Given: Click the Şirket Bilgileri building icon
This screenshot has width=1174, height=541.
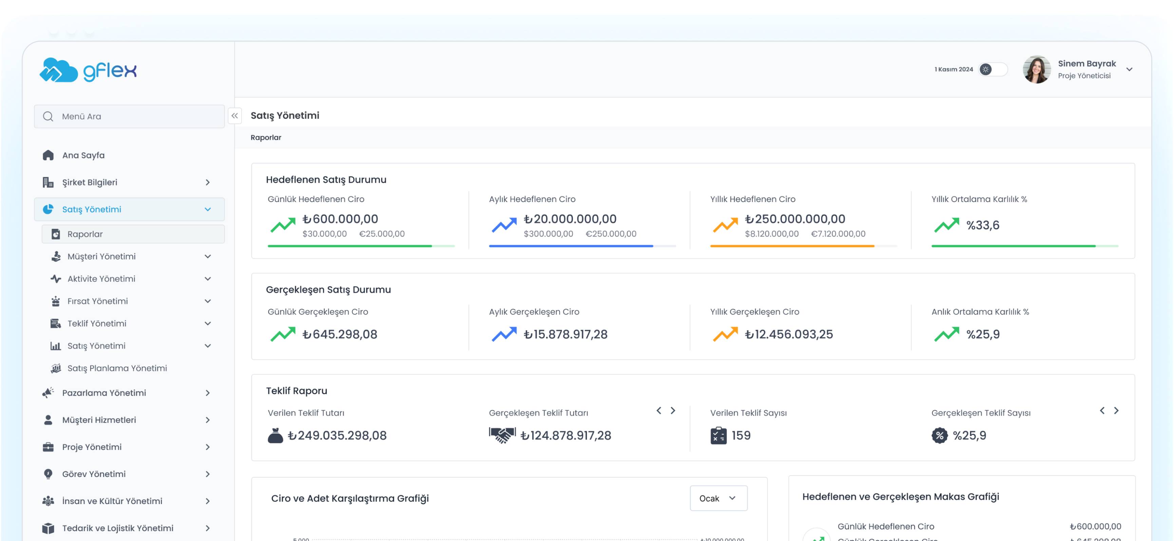Looking at the screenshot, I should tap(48, 182).
